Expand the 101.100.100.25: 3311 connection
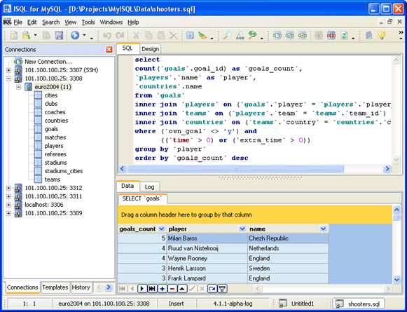The image size is (407, 312). pyautogui.click(x=8, y=196)
